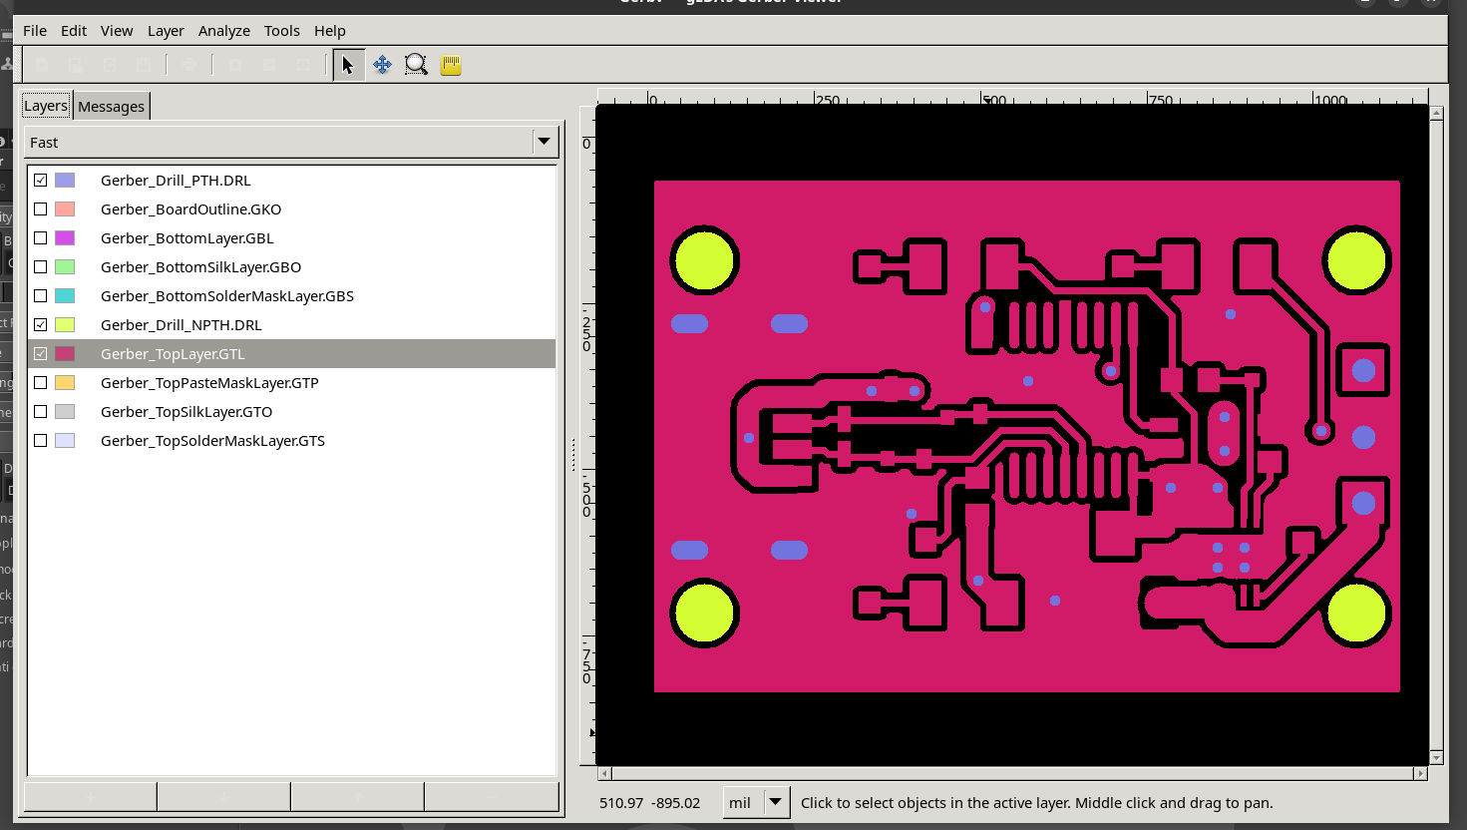This screenshot has width=1467, height=830.
Task: Click the move layer up arrow button
Action: click(x=357, y=797)
